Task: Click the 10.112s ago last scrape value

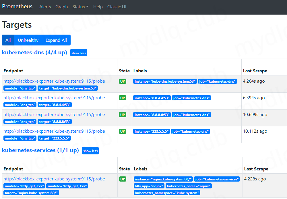Action: point(255,131)
